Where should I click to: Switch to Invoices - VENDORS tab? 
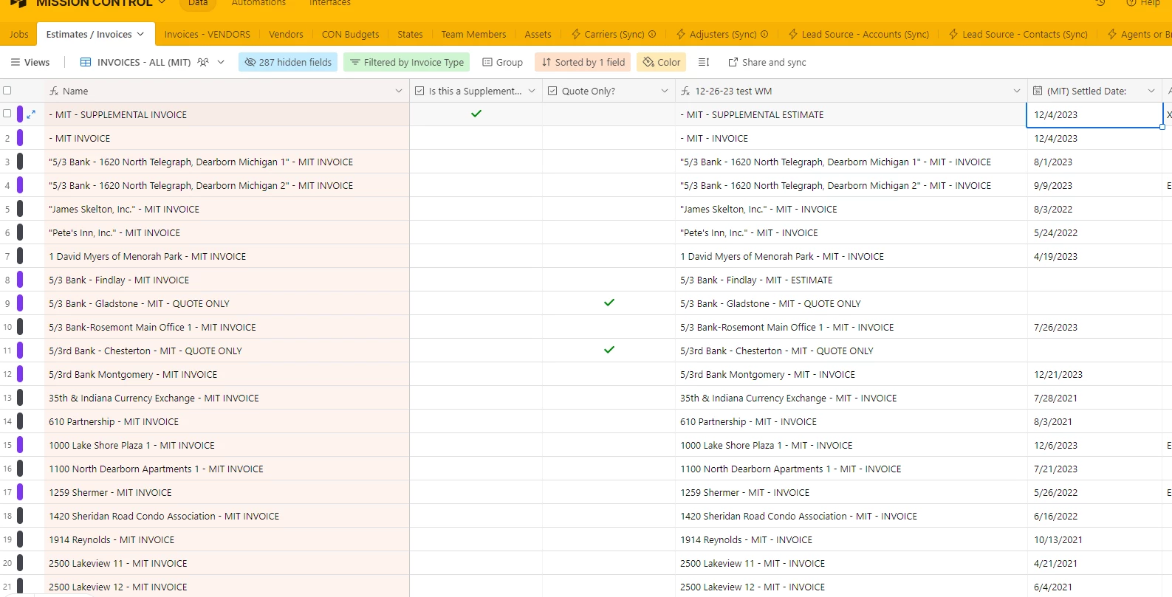[208, 35]
